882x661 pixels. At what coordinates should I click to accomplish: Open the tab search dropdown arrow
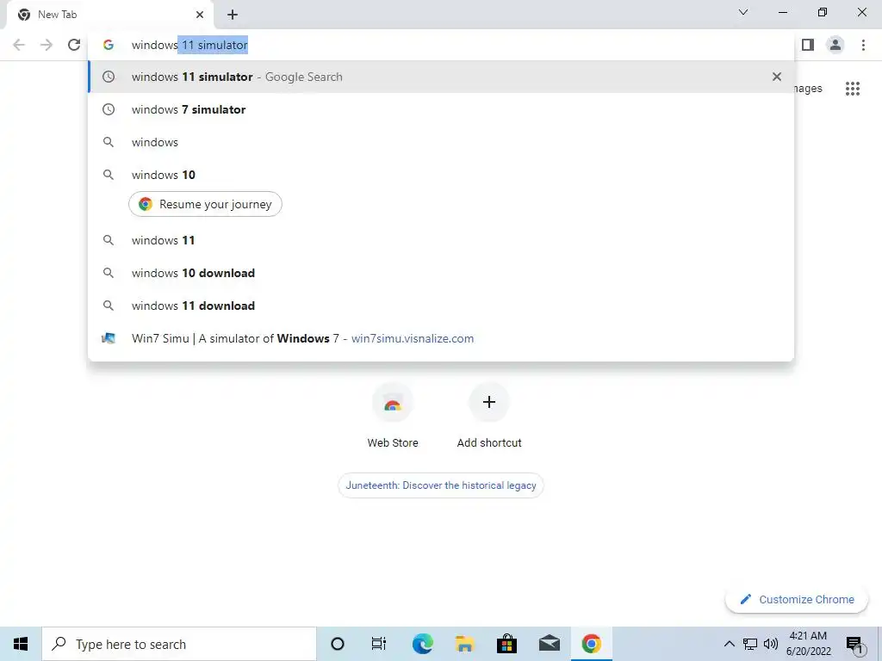click(743, 12)
